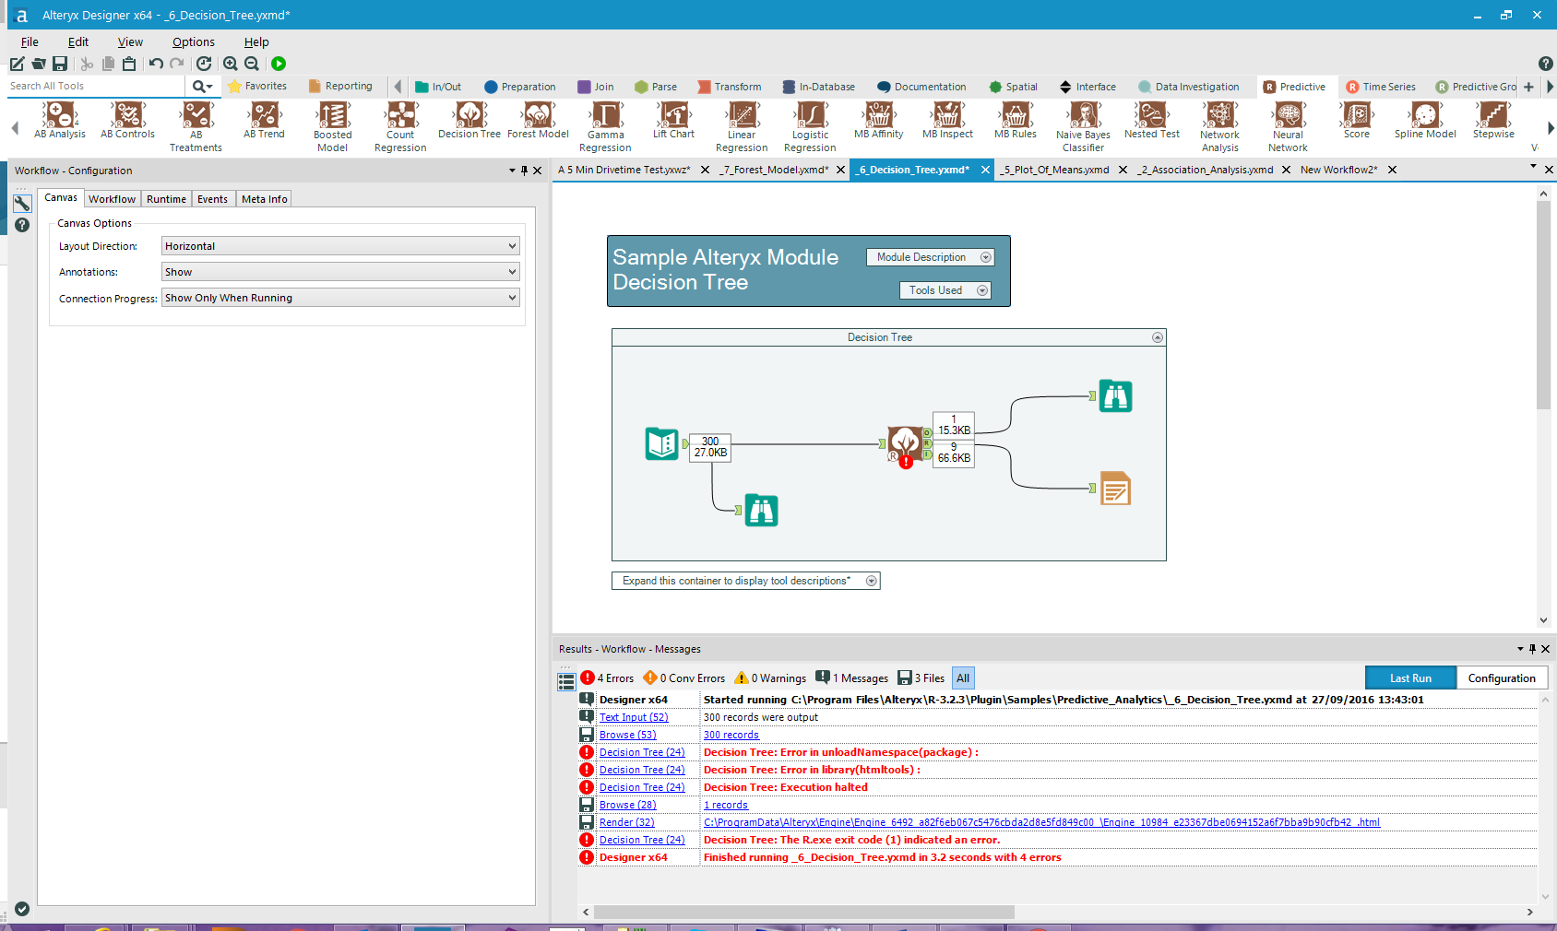
Task: Click the Undo icon in toolbar
Action: click(x=156, y=64)
